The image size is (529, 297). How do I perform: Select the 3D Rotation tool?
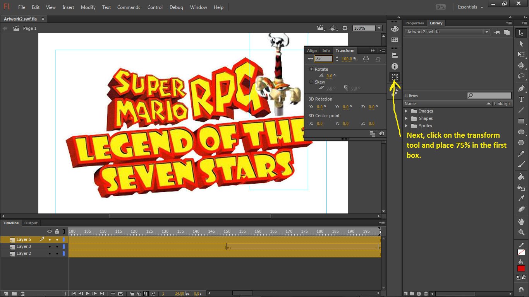pyautogui.click(x=521, y=65)
